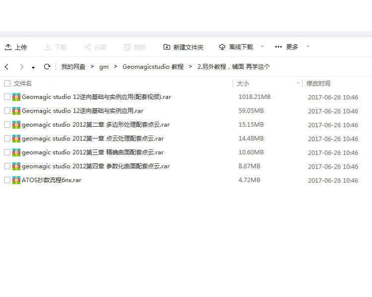Open geomagic studio 2012第一章 点云处理配套点云.rar
This screenshot has height=297, width=372.
tap(93, 138)
